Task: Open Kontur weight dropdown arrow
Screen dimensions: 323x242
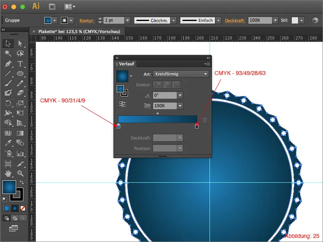Action: (x=128, y=21)
